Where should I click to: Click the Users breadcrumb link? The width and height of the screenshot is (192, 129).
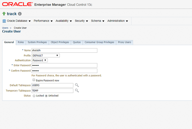[x=5, y=28]
